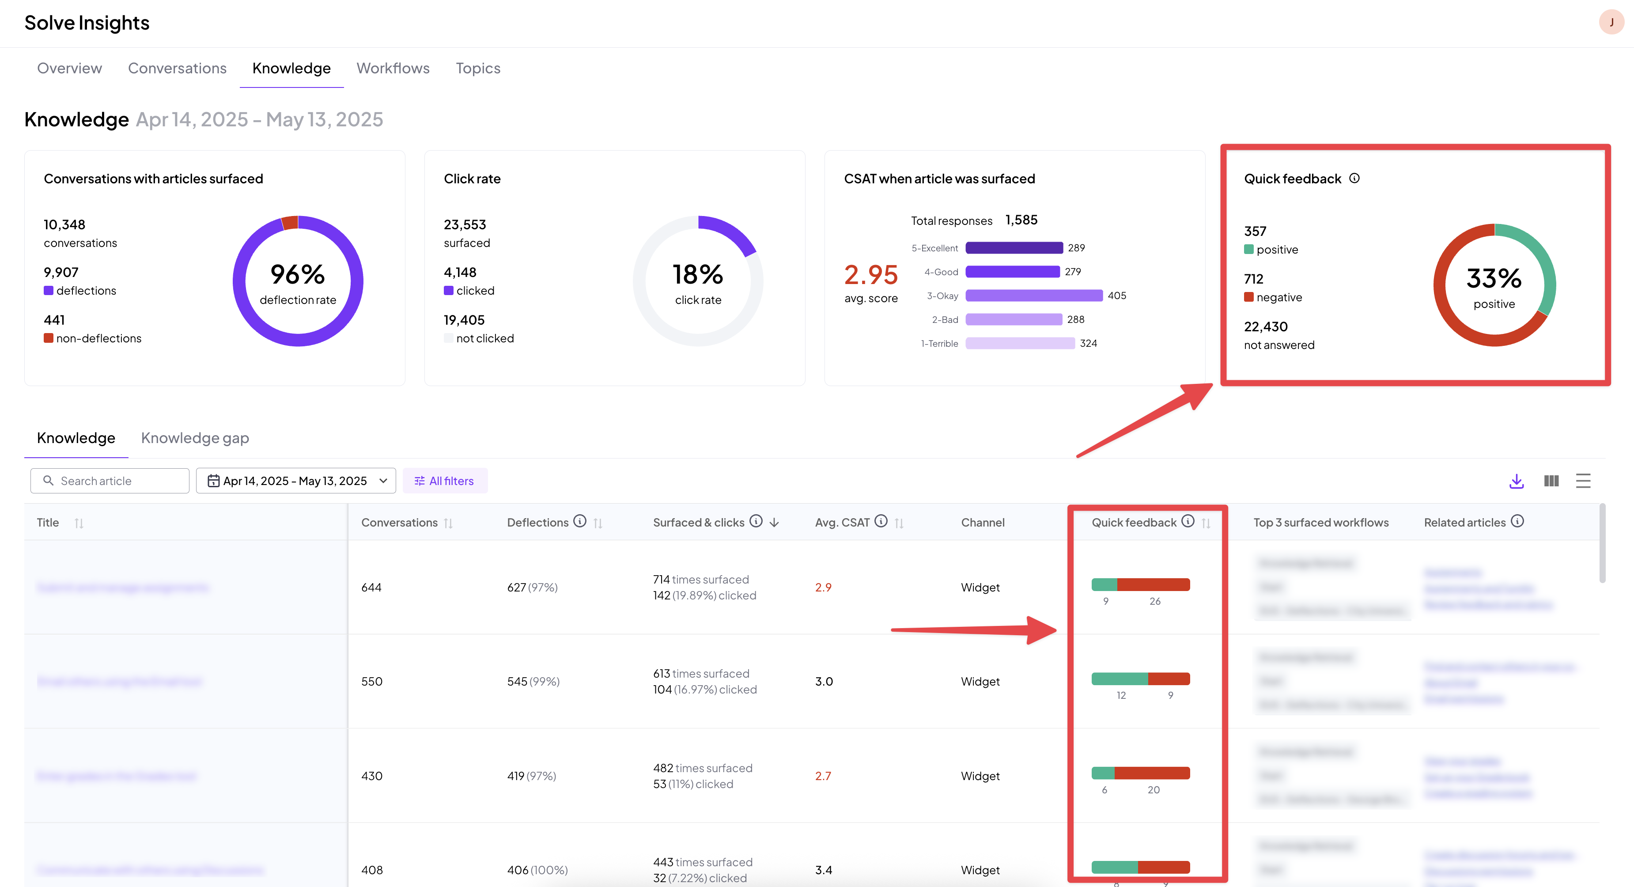Viewport: 1634px width, 887px height.
Task: Click the red 2.7 Avg. CSAT value
Action: pyautogui.click(x=823, y=776)
